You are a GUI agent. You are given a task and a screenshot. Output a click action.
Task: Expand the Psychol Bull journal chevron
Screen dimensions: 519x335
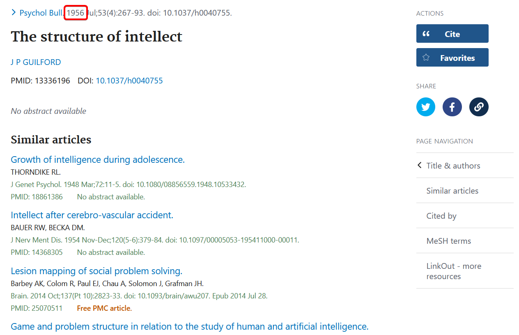pyautogui.click(x=14, y=13)
